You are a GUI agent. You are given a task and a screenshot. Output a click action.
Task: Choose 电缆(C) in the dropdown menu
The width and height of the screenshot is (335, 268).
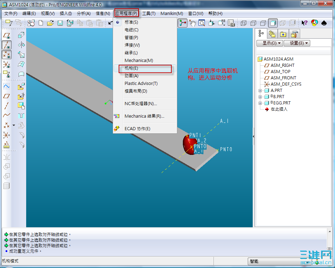pos(145,30)
